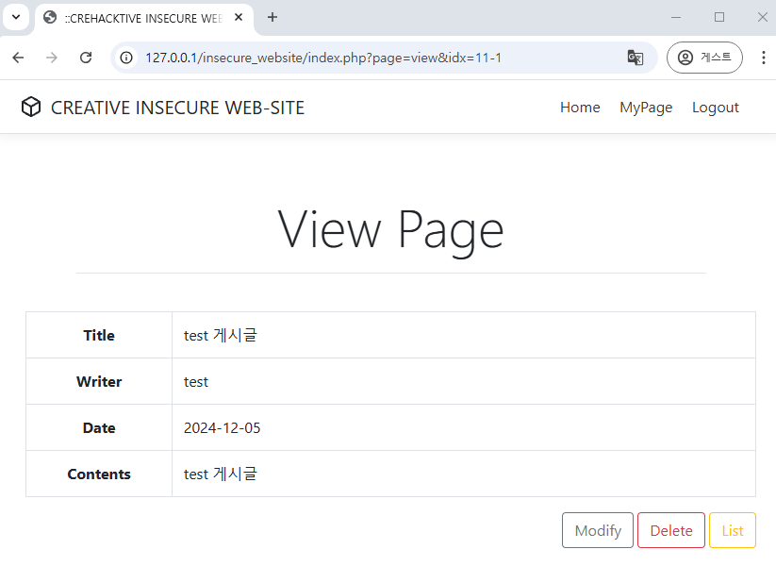This screenshot has height=566, width=776.
Task: Click the CREATIVE INSECURE WEB-SITE brand link
Action: [177, 108]
